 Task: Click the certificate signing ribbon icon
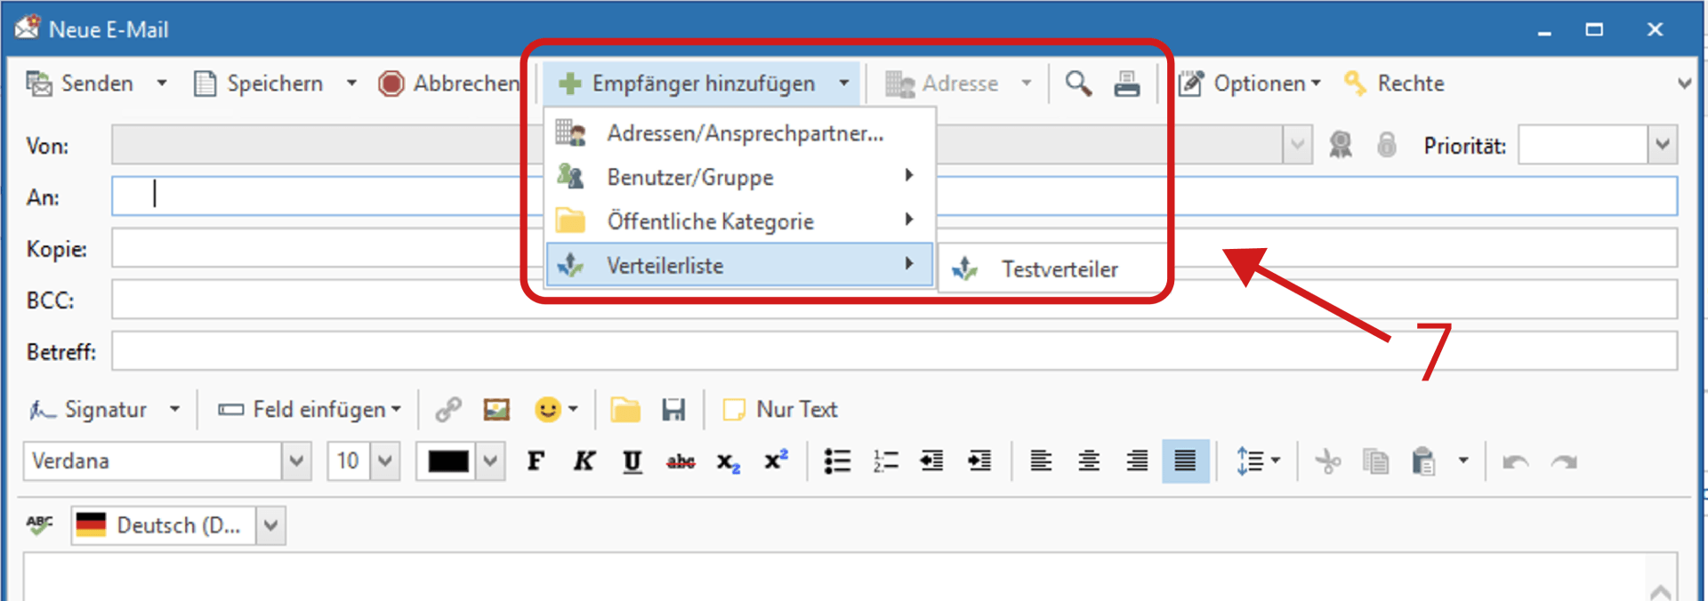tap(1341, 144)
